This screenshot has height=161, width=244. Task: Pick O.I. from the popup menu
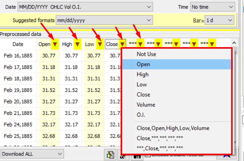pos(141,115)
